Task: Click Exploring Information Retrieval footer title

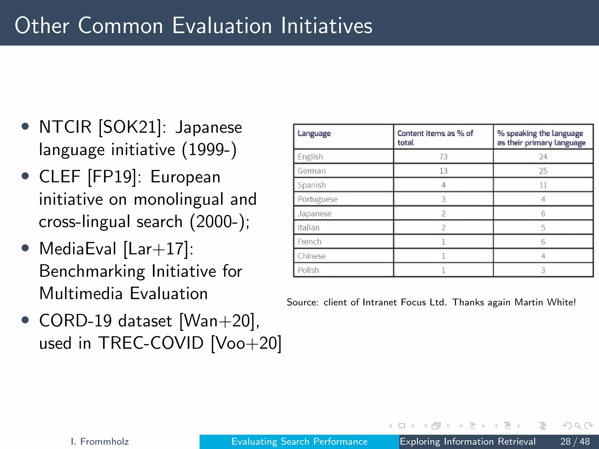Action: coord(468,441)
